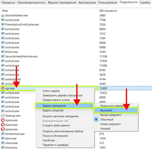Click PID value 11600
Screen dimensions: 152x150
click(x=103, y=88)
